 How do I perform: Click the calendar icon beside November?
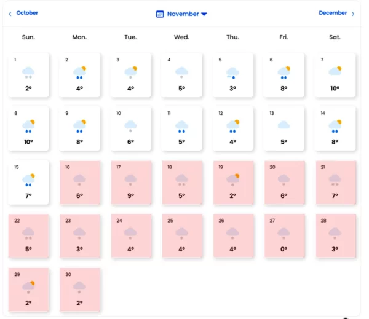tap(160, 14)
